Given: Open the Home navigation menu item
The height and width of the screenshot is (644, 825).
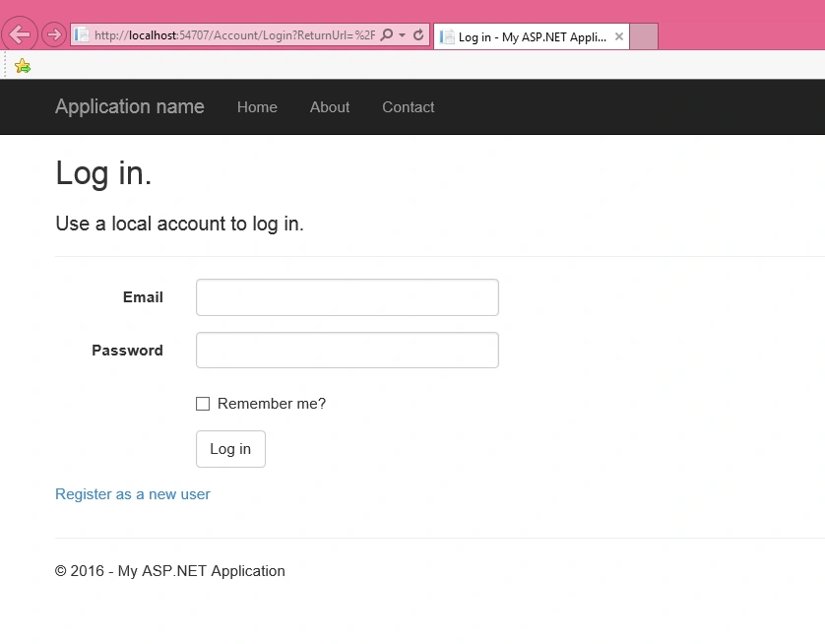Looking at the screenshot, I should click(x=257, y=107).
